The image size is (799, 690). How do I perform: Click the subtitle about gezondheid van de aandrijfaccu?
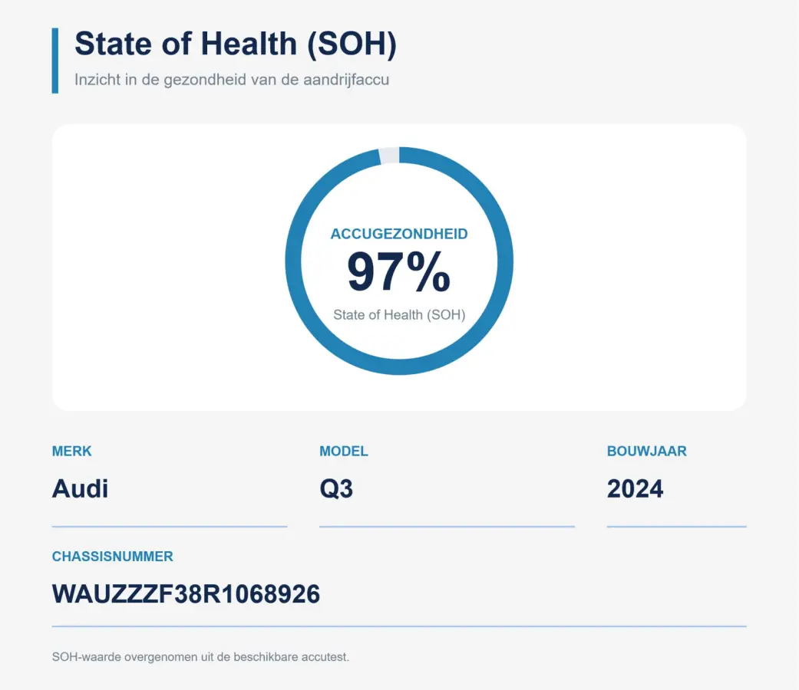coord(232,80)
